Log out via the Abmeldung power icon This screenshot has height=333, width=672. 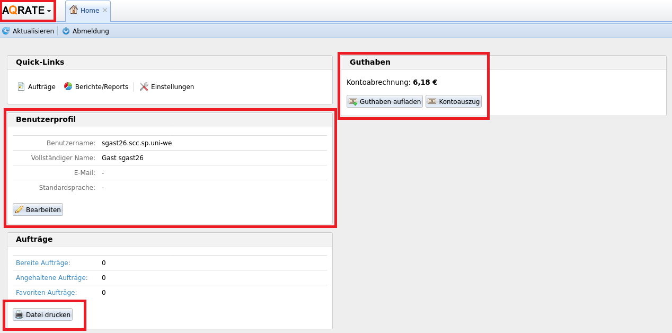coord(66,31)
